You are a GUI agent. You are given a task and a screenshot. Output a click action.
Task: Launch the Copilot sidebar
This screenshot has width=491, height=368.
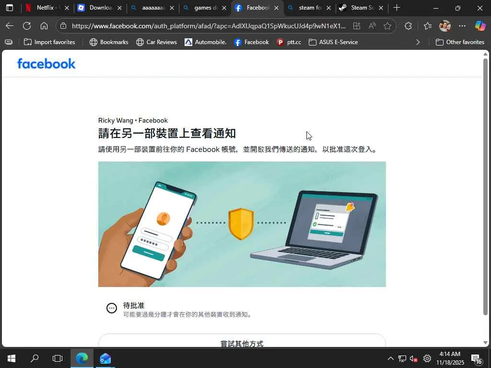click(480, 26)
